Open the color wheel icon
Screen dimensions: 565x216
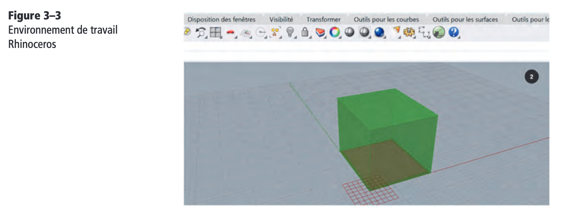(334, 32)
